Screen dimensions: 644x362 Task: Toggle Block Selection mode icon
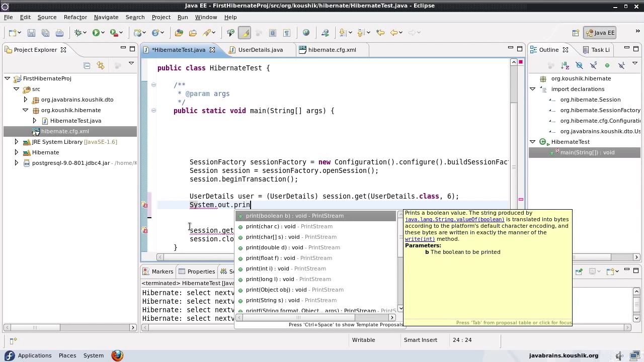pyautogui.click(x=273, y=33)
